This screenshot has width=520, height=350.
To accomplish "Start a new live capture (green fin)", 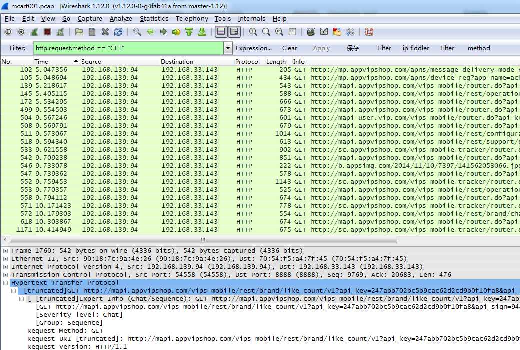I will (x=34, y=32).
